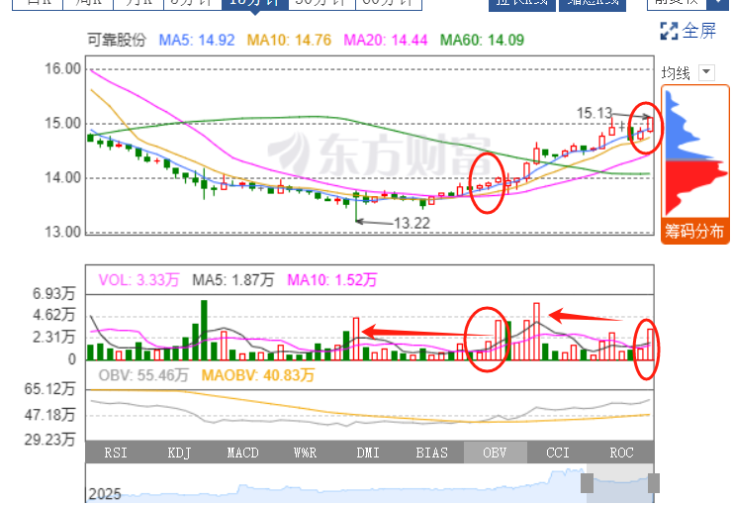Click the 均线 label beside the dropdown
The height and width of the screenshot is (505, 732).
[x=676, y=73]
